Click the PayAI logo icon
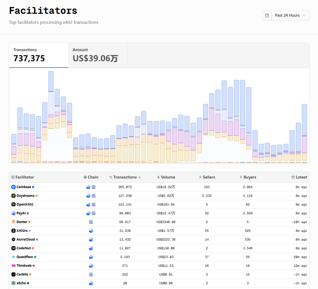The image size is (318, 289). pos(13,213)
